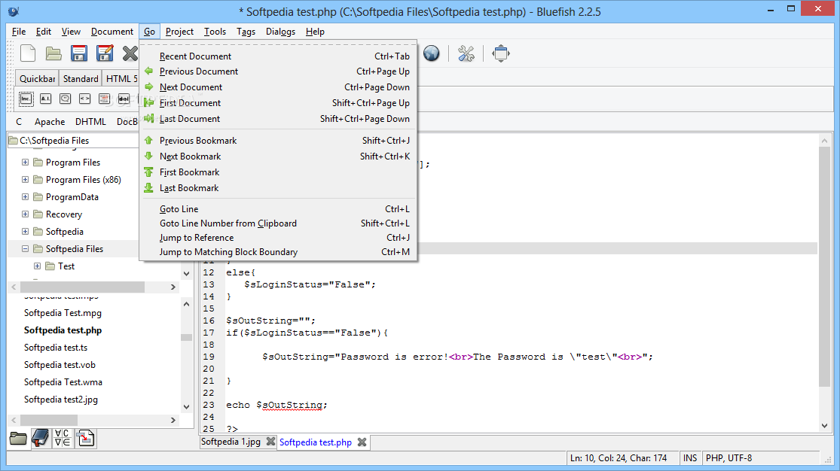The image size is (840, 471).
Task: Expand the Test subfolder
Action: pyautogui.click(x=38, y=266)
